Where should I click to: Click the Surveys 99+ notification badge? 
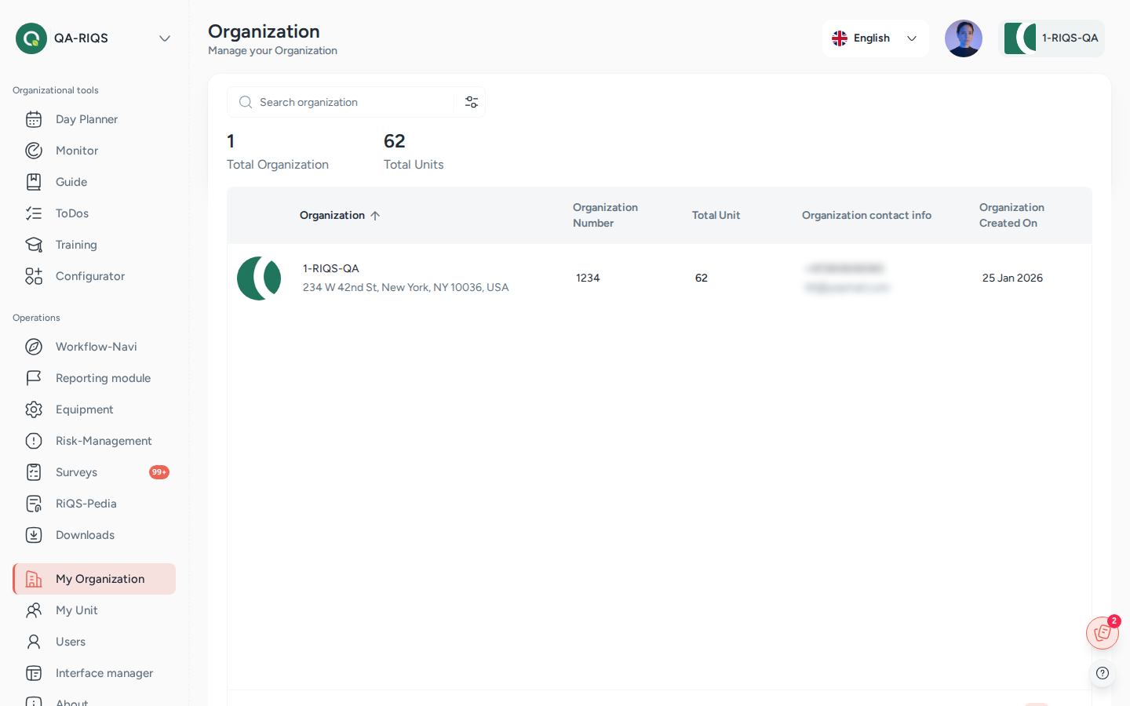pos(159,472)
